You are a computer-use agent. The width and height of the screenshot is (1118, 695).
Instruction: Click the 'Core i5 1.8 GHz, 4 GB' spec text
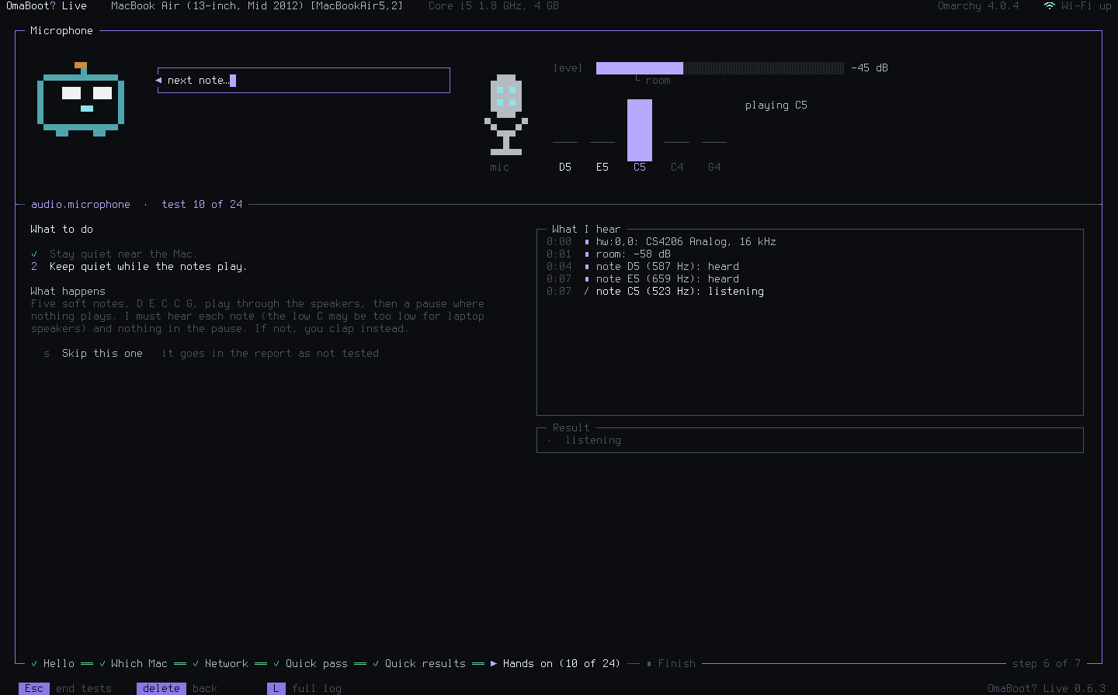coord(494,5)
